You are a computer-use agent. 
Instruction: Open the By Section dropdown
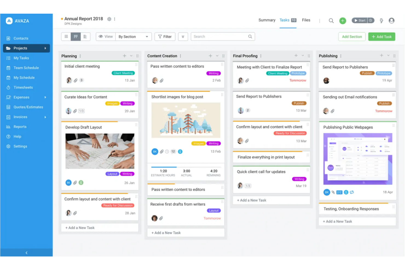[x=134, y=36]
